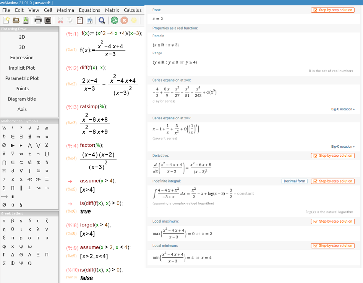The width and height of the screenshot is (363, 283).
Task: Click the red Interrupt evaluation icon
Action: 124,21
